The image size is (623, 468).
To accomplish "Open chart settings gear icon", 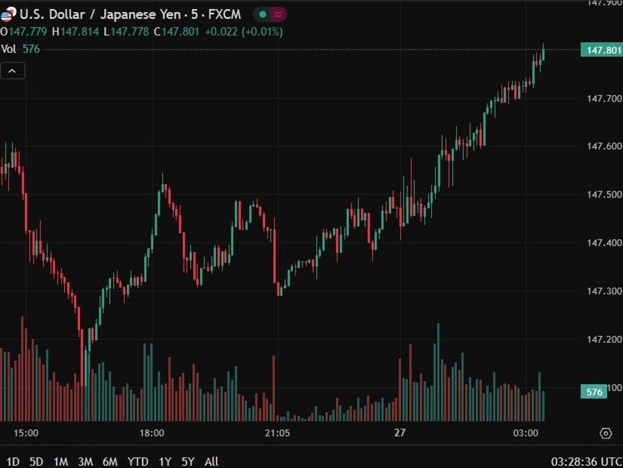I will pyautogui.click(x=606, y=433).
